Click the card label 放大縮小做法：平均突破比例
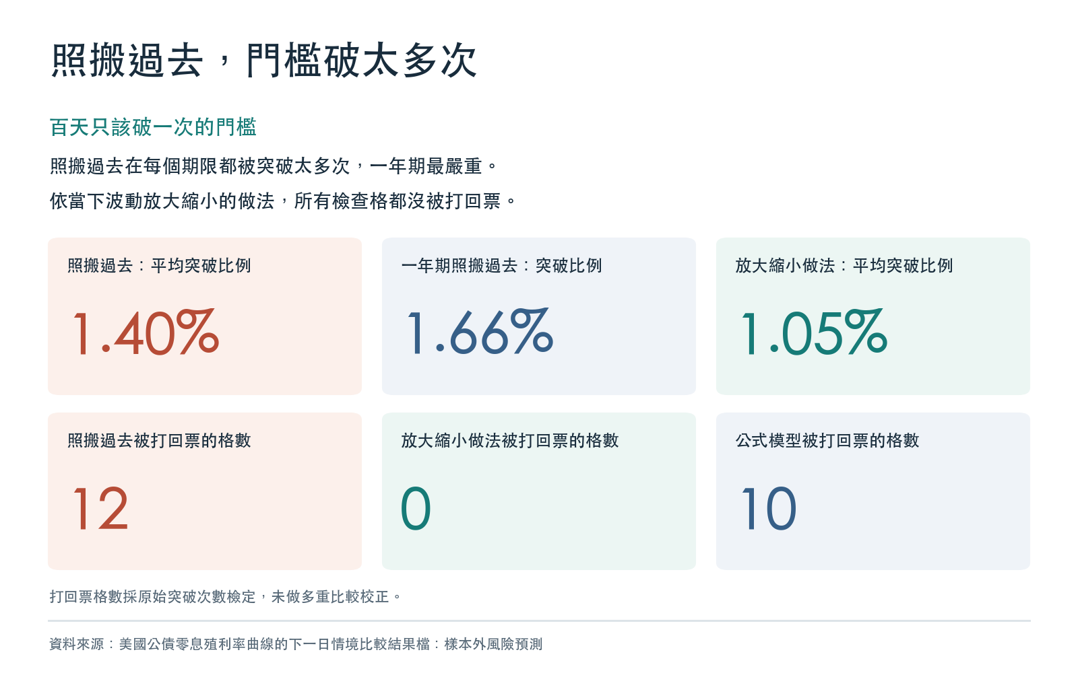This screenshot has height=673, width=1078. point(844,266)
